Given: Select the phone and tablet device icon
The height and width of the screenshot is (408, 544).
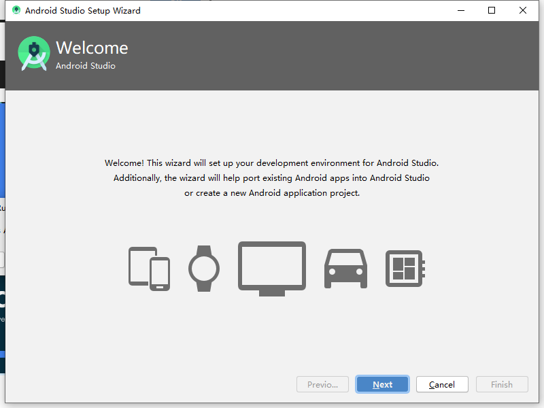Looking at the screenshot, I should (149, 269).
